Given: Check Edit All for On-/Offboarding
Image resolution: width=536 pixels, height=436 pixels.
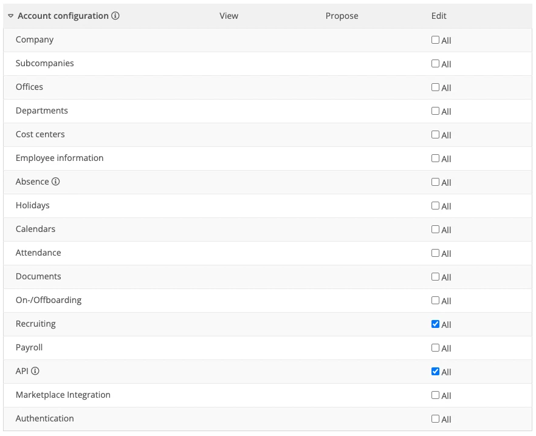Looking at the screenshot, I should (435, 301).
